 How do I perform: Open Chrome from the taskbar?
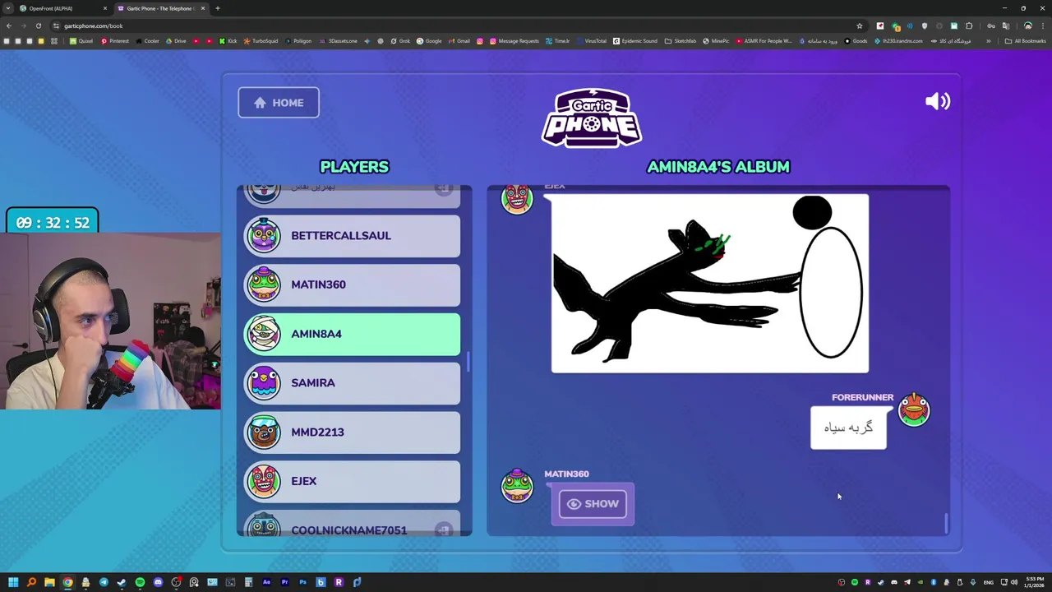tap(67, 582)
